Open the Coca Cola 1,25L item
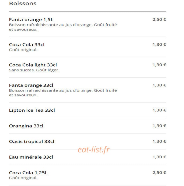 (28, 173)
